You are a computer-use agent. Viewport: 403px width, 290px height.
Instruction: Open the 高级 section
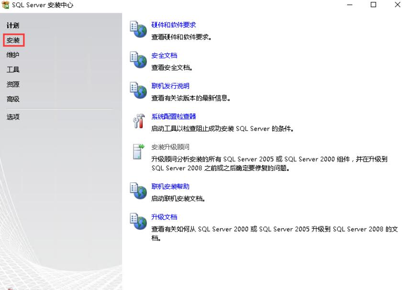coord(13,99)
